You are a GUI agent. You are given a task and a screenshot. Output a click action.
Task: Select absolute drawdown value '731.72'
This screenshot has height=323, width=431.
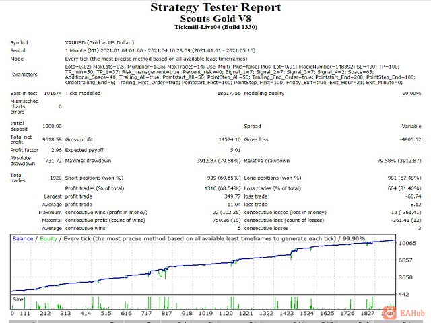click(53, 161)
